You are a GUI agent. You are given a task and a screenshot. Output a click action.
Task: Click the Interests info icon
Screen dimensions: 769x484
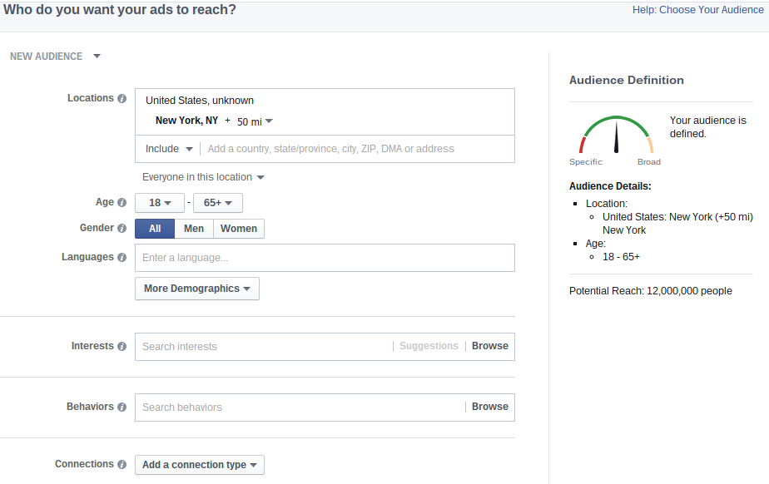click(x=122, y=347)
